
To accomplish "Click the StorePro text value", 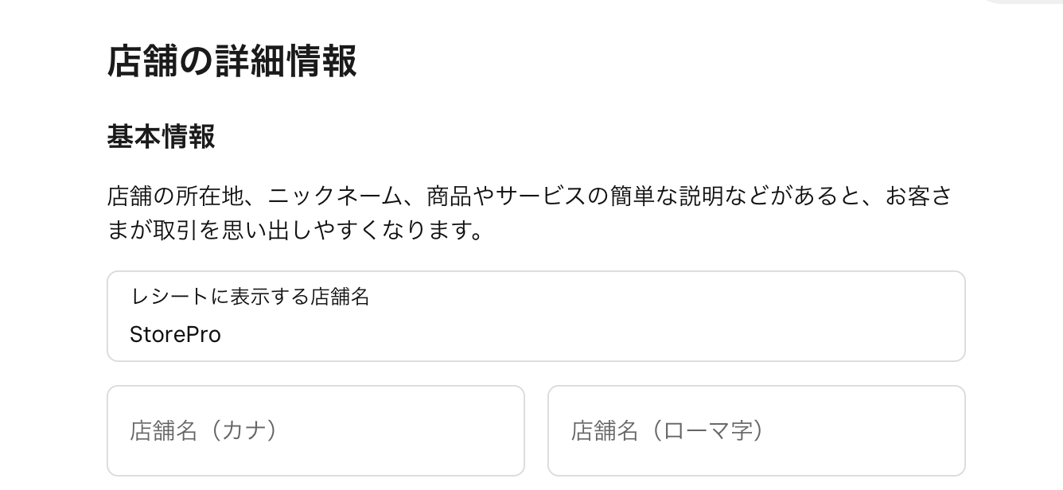I will 175,335.
